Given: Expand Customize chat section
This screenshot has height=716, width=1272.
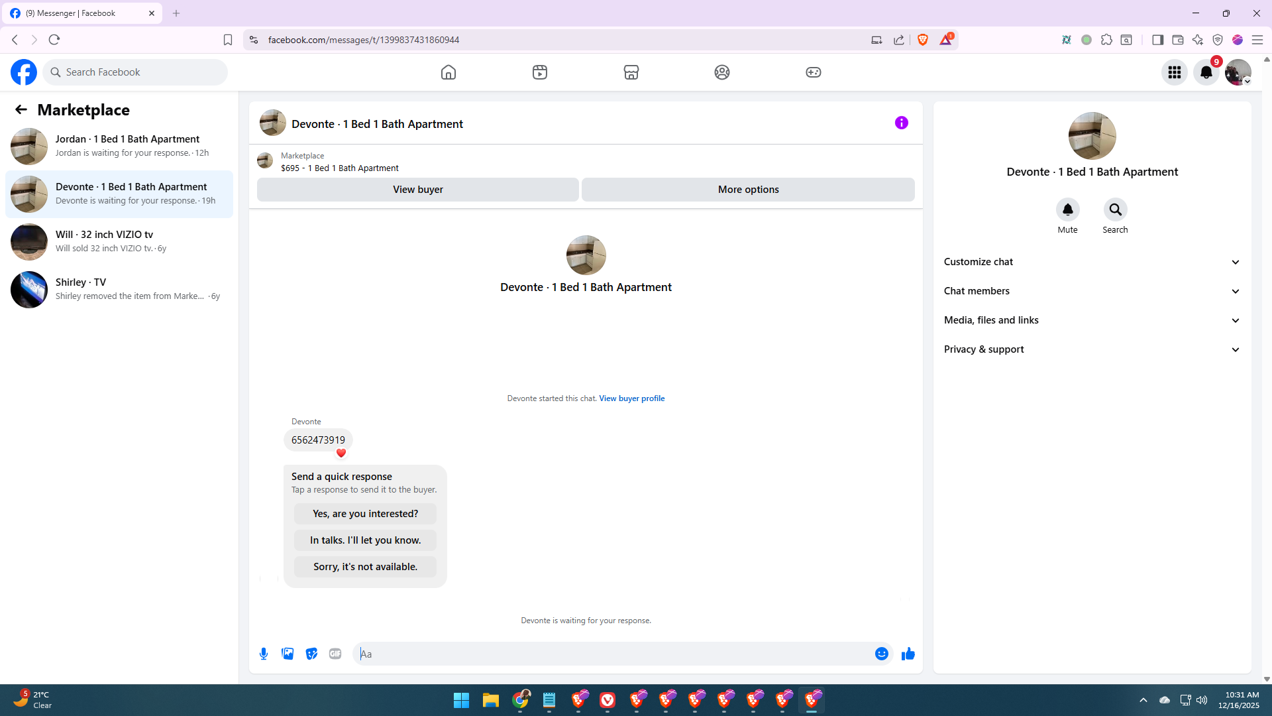Looking at the screenshot, I should (x=1092, y=262).
